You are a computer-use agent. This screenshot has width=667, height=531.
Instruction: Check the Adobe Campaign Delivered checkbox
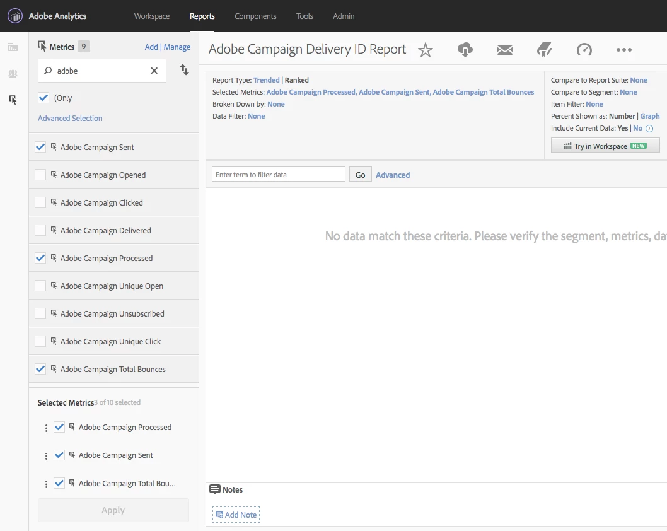tap(40, 230)
